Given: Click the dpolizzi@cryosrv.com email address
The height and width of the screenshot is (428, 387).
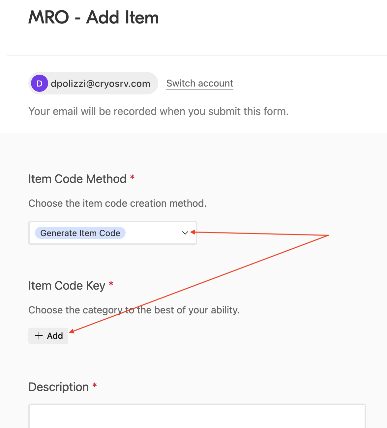Looking at the screenshot, I should point(100,84).
